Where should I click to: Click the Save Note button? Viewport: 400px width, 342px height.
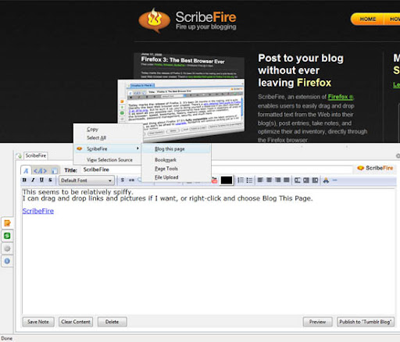coord(38,322)
